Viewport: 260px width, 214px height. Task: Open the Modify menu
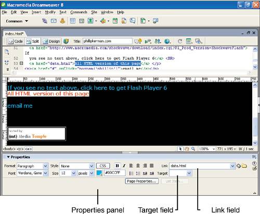50,12
